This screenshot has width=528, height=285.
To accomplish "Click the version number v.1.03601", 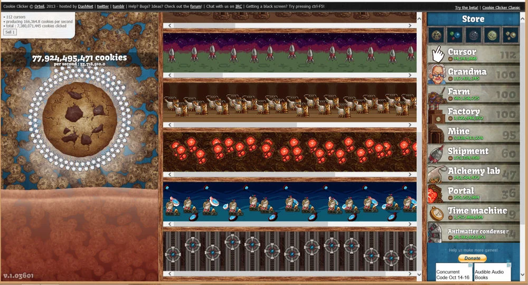I will click(18, 276).
